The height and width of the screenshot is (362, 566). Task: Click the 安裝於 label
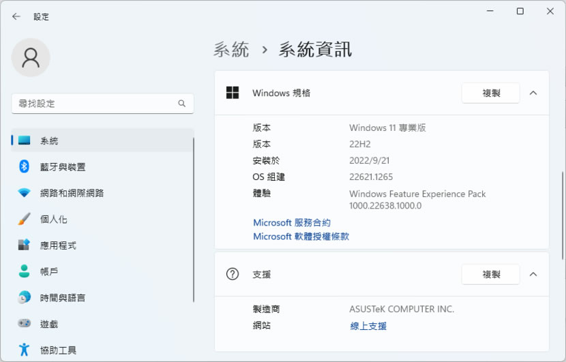[266, 161]
